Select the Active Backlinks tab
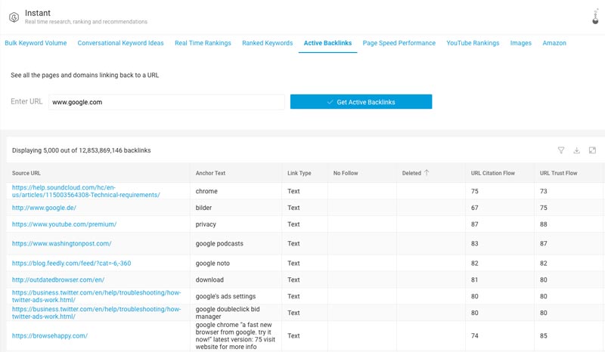This screenshot has height=352, width=605. 327,43
